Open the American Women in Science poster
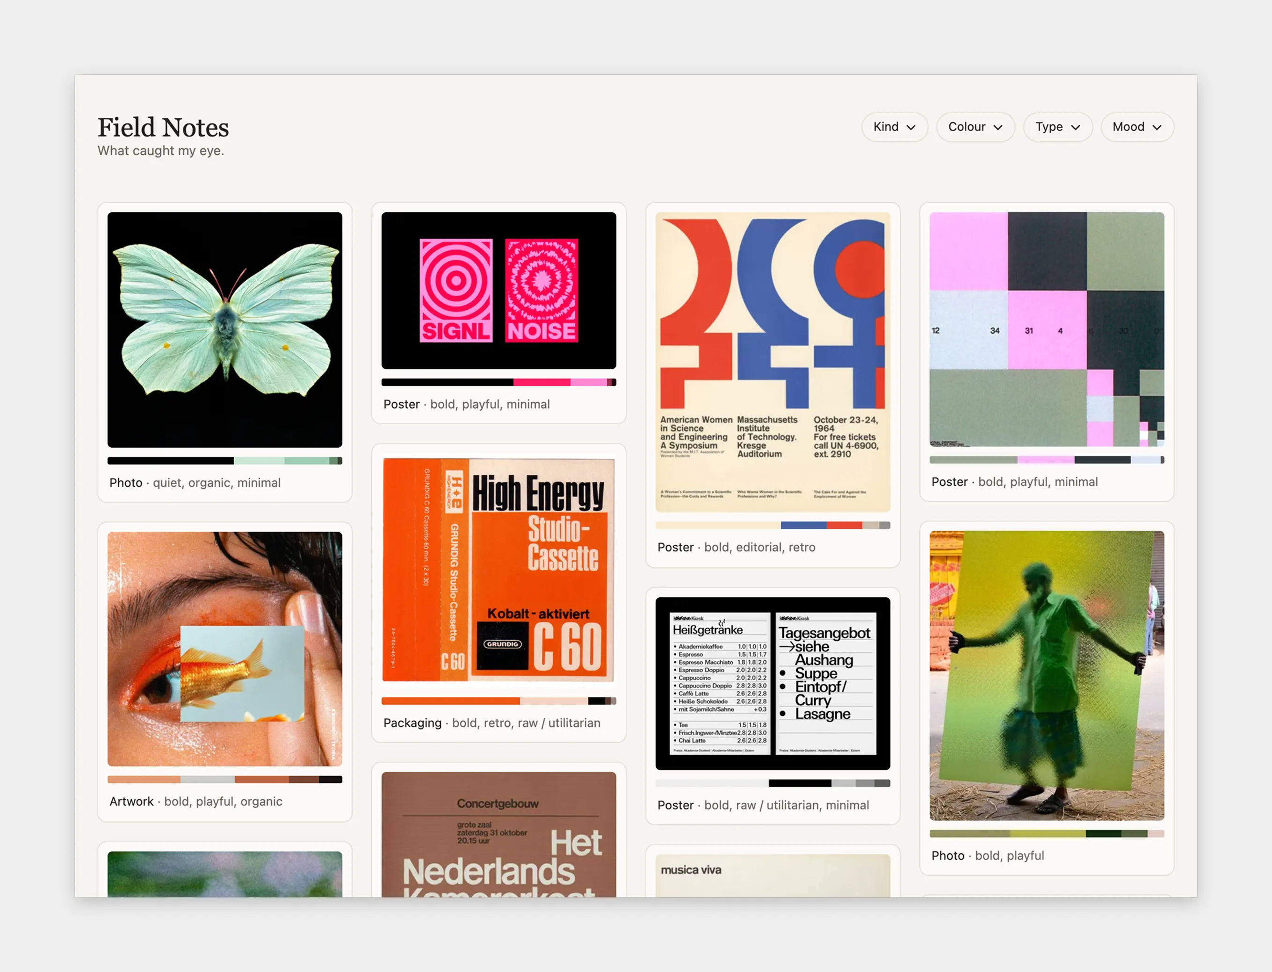This screenshot has height=972, width=1272. 773,362
